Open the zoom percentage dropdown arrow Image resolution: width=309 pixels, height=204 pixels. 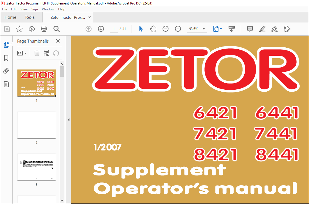(x=204, y=29)
